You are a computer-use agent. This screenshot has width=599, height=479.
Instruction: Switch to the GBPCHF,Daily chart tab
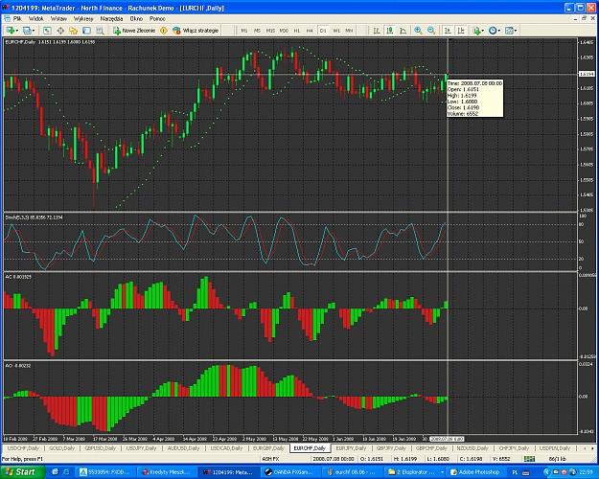pyautogui.click(x=433, y=448)
